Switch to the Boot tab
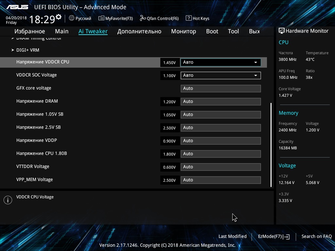Viewport: 335px width, 251px height. (x=212, y=31)
